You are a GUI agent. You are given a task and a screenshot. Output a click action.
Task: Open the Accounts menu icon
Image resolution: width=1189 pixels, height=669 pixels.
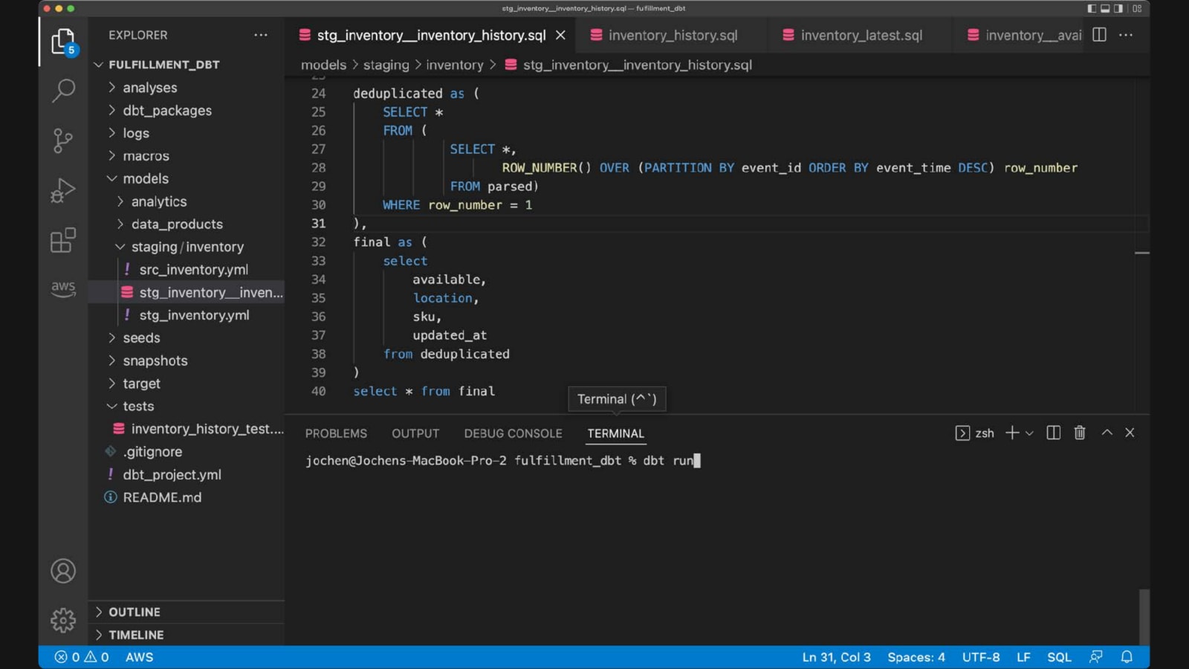click(x=63, y=571)
